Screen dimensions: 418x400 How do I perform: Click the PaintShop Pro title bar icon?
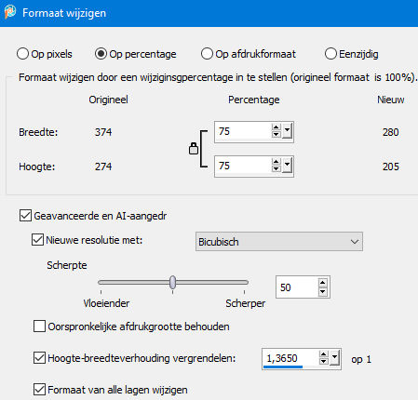click(10, 12)
